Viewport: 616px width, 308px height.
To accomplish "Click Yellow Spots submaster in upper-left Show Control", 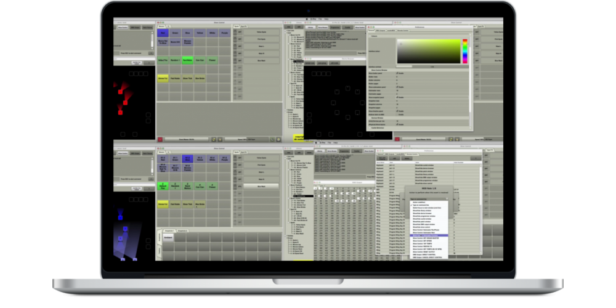I will click(x=261, y=32).
